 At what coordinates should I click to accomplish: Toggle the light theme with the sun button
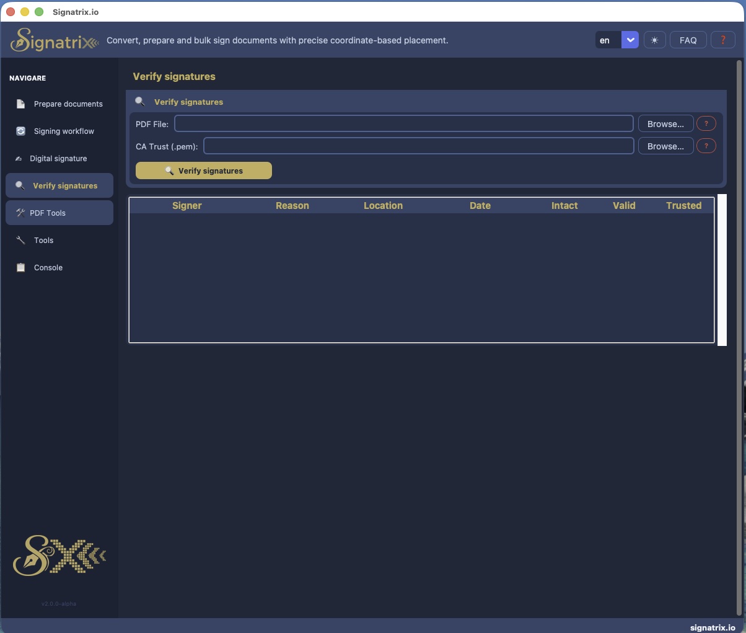point(654,40)
